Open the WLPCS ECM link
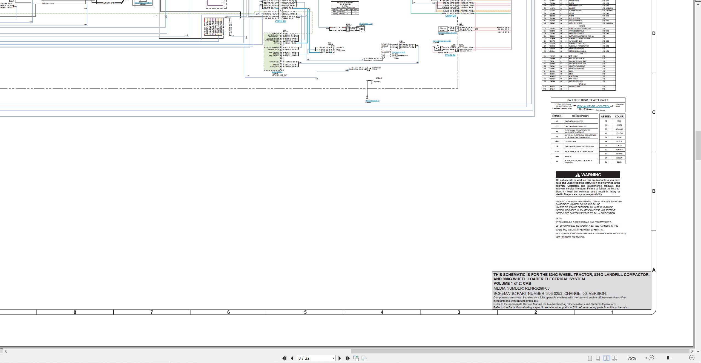The image size is (701, 363). pyautogui.click(x=277, y=72)
